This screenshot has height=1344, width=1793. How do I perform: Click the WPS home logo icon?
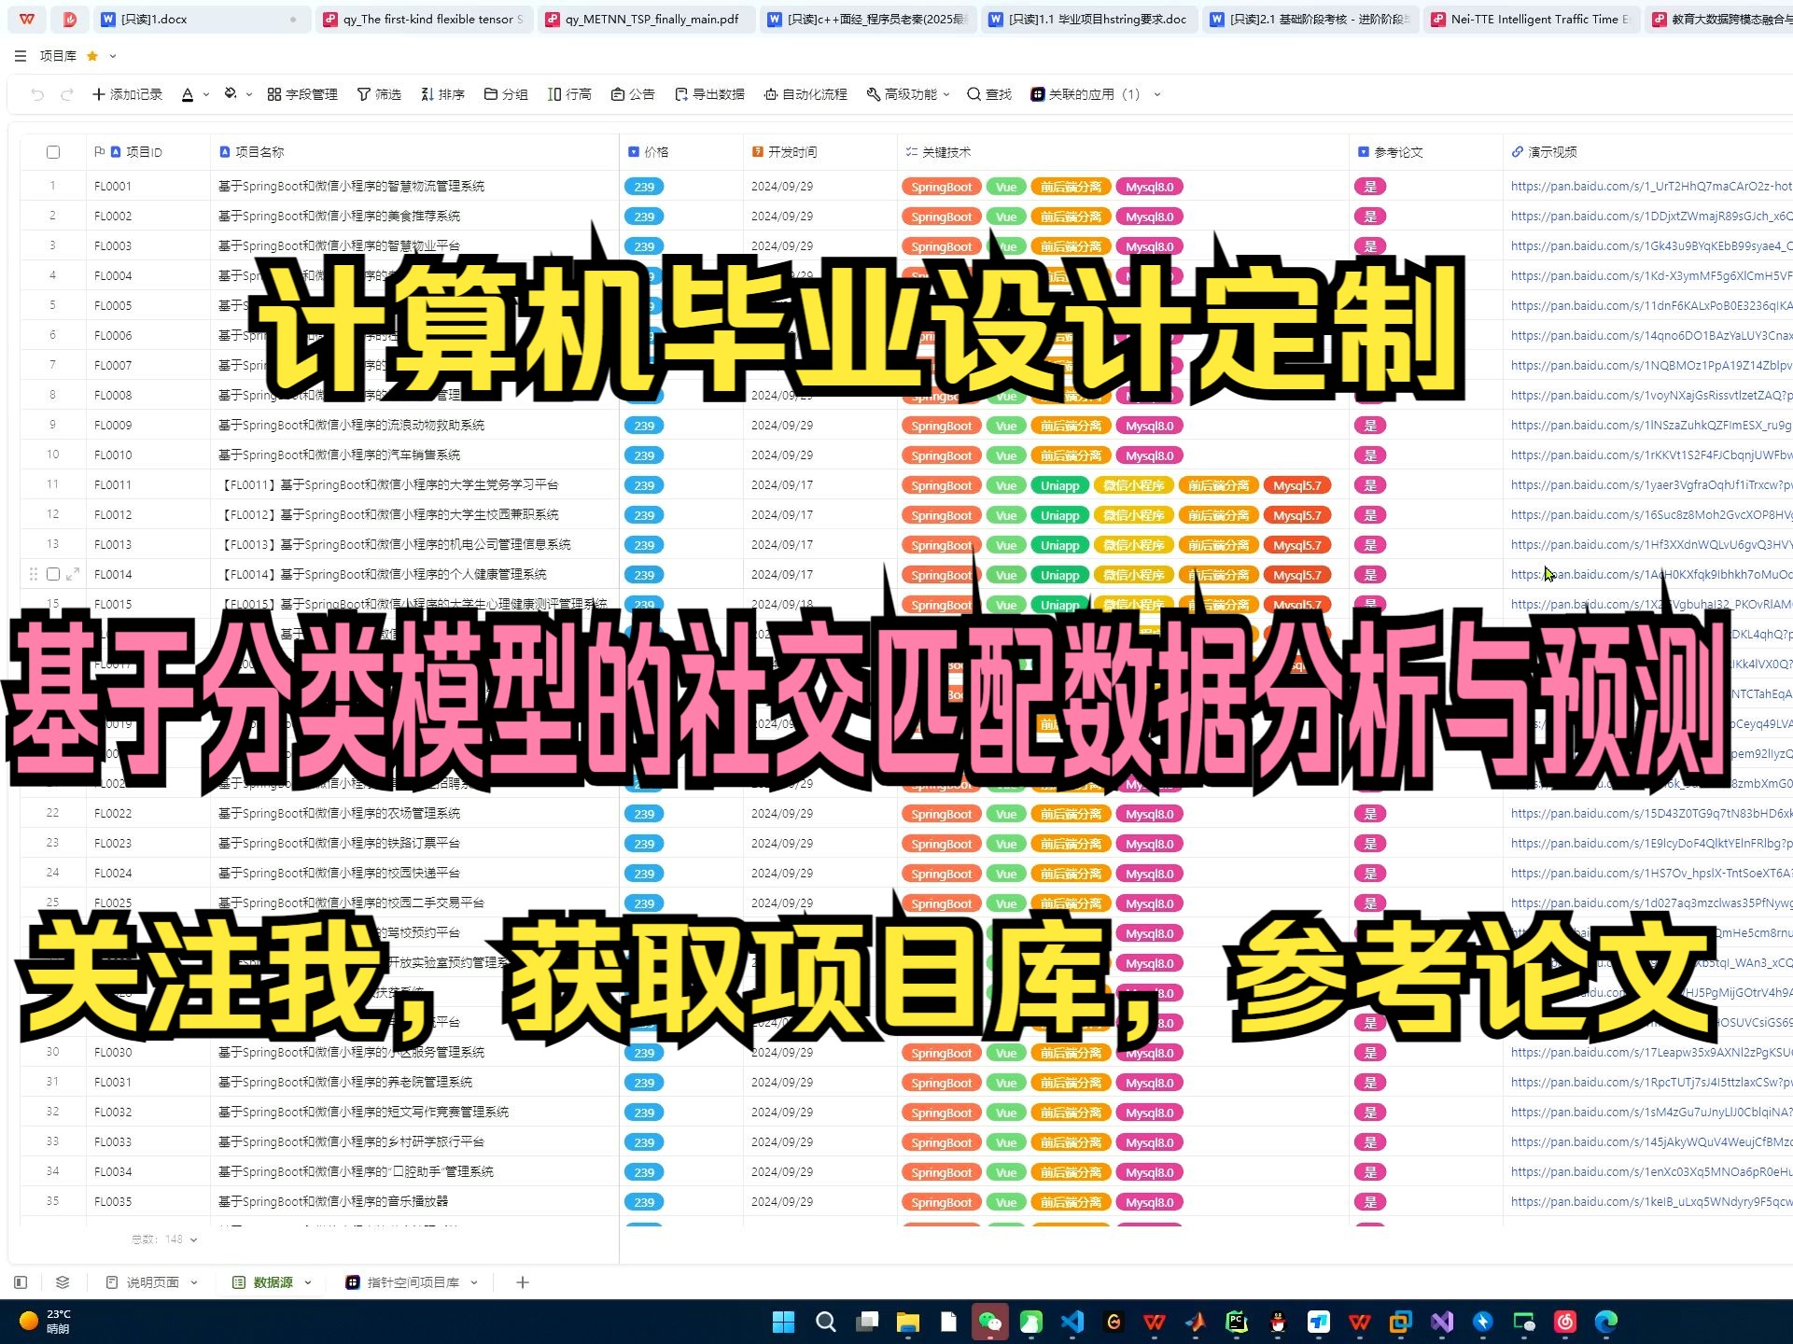pos(27,19)
